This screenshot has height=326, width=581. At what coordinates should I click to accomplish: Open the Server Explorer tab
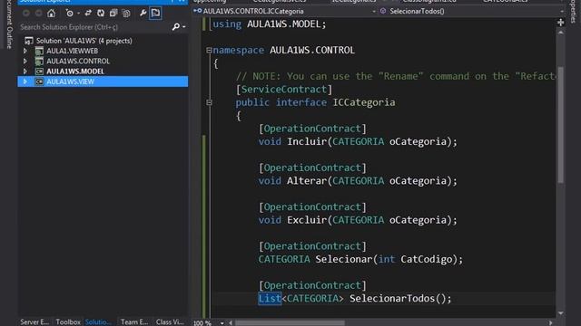pos(34,321)
